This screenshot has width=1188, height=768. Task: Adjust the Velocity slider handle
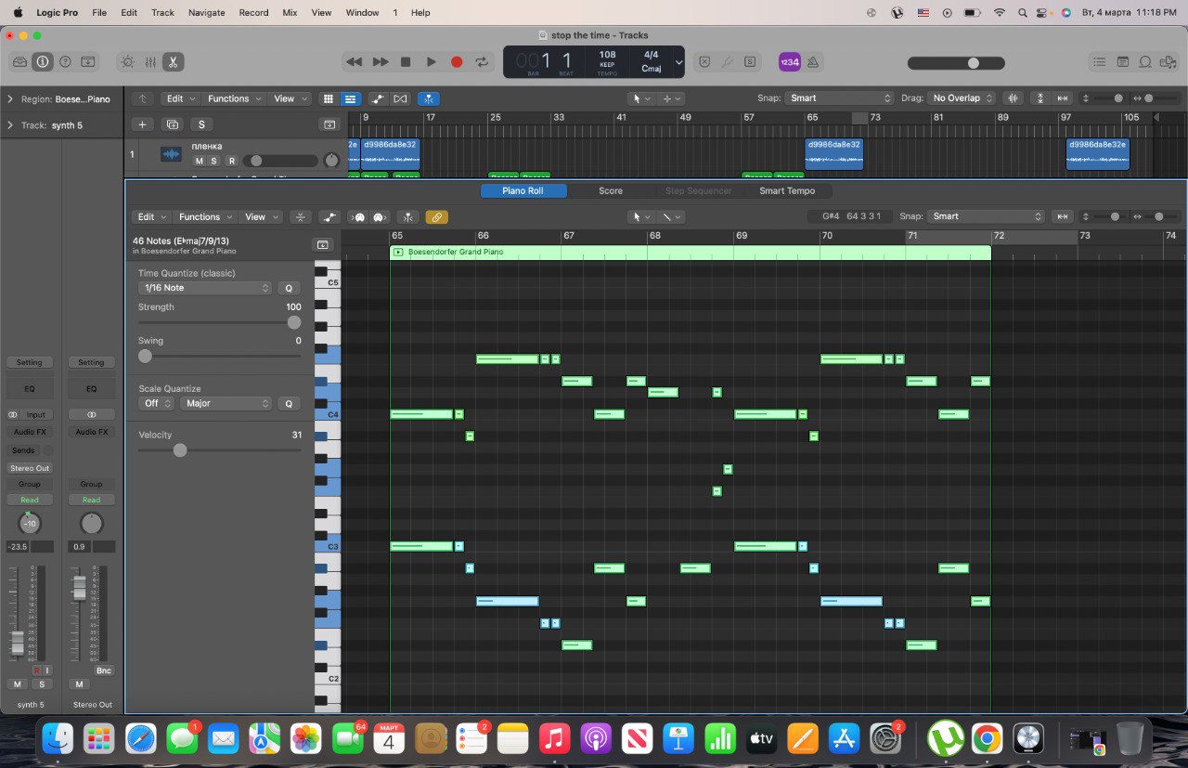[180, 450]
